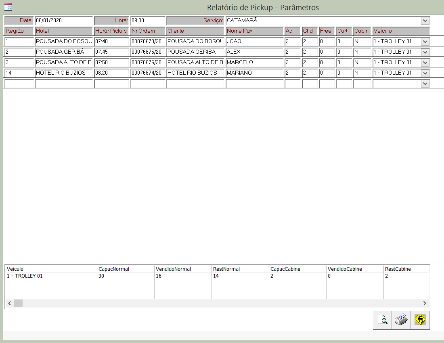Click the printer icon to print report
The width and height of the screenshot is (444, 343).
tap(401, 320)
